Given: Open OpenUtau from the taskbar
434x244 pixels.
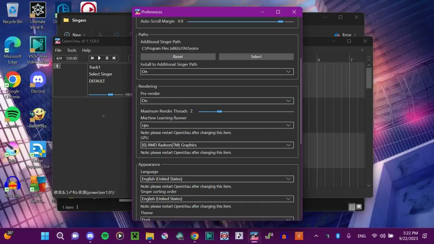Looking at the screenshot, I should pos(254,236).
